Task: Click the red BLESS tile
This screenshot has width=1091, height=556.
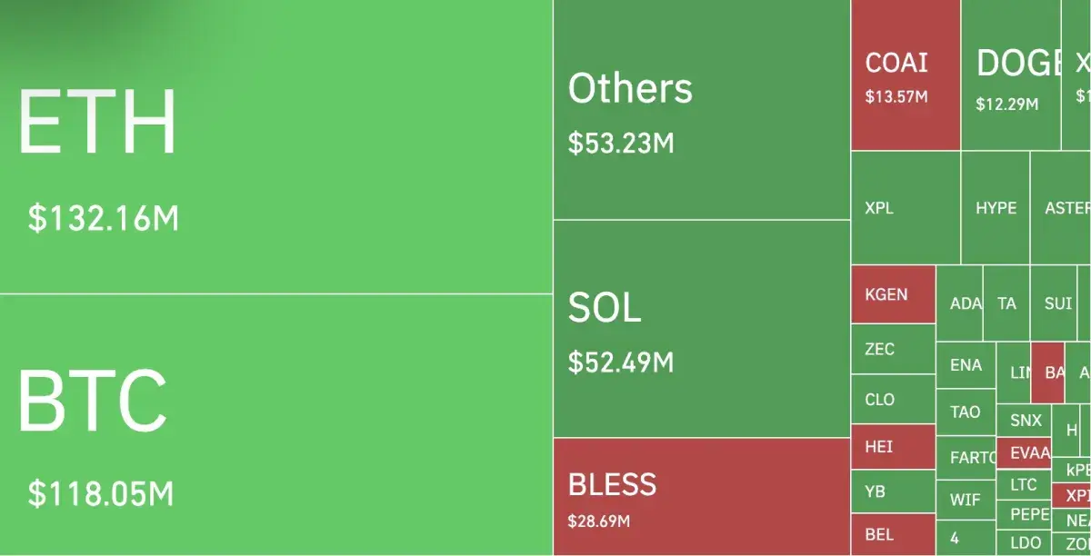Action: (701, 496)
